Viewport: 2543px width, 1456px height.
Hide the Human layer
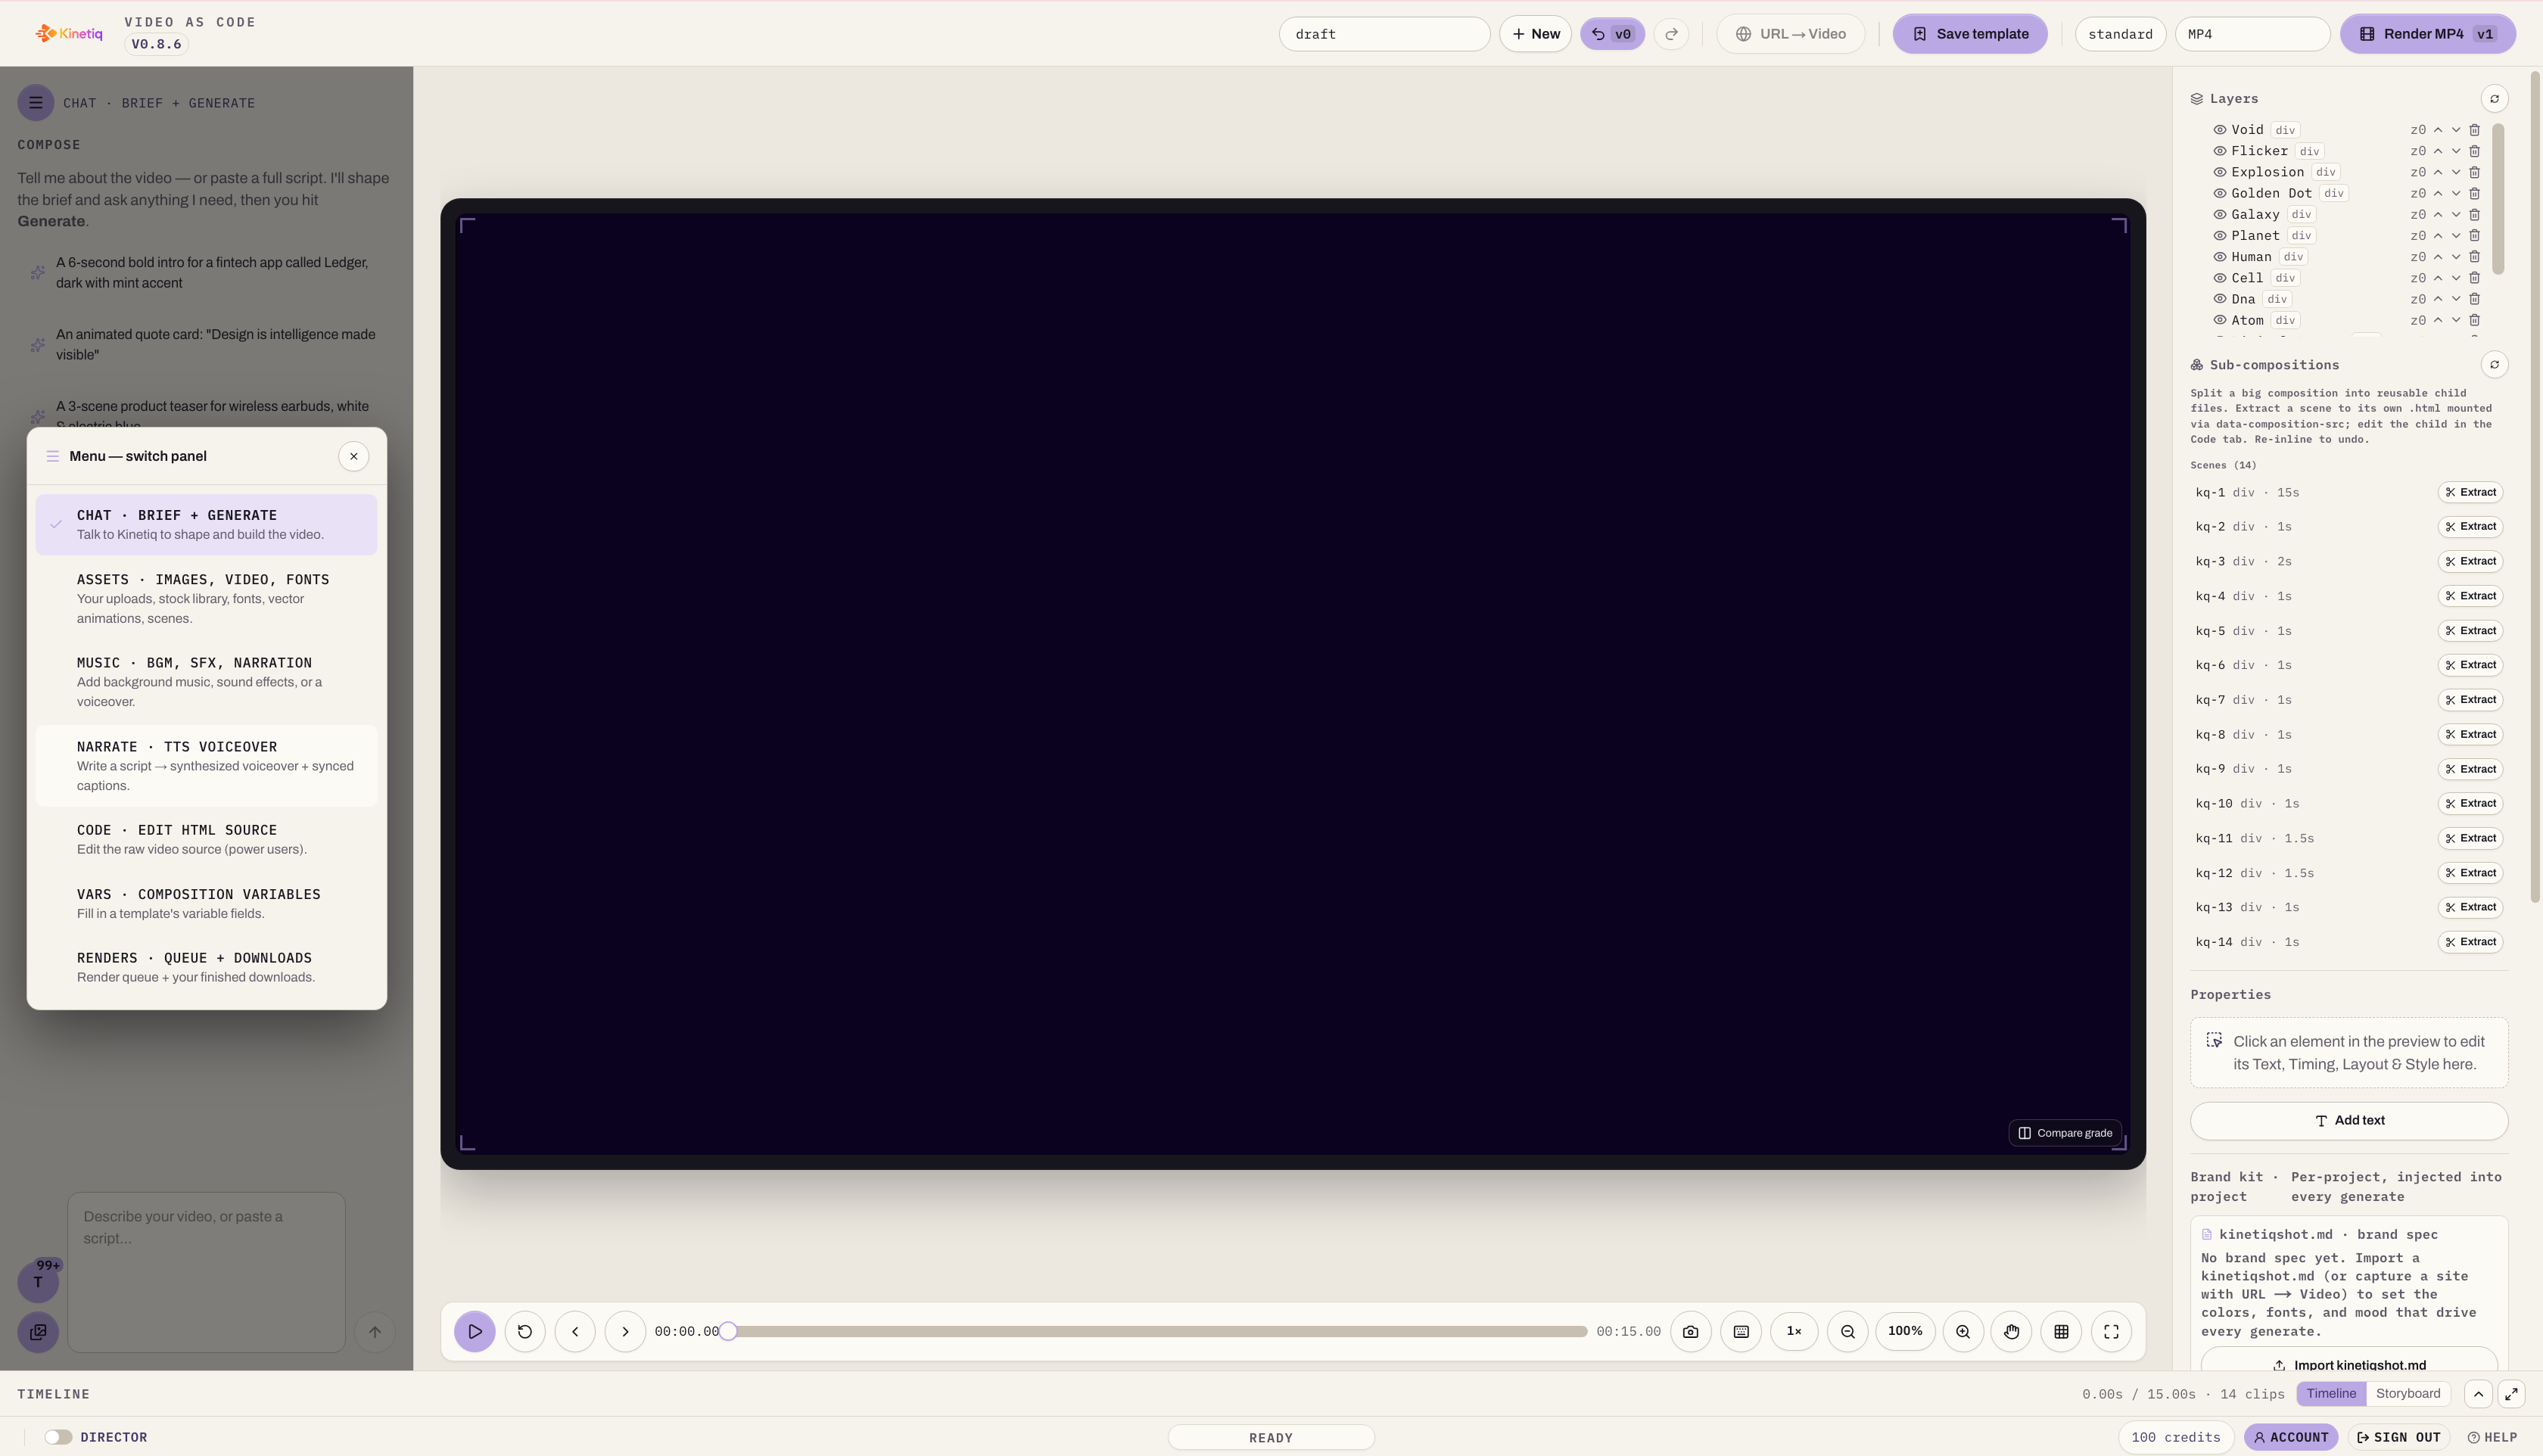point(2219,257)
